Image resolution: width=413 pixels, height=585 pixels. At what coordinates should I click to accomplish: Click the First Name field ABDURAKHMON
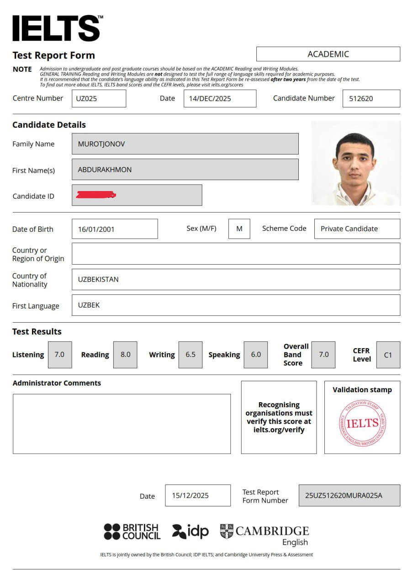(185, 170)
